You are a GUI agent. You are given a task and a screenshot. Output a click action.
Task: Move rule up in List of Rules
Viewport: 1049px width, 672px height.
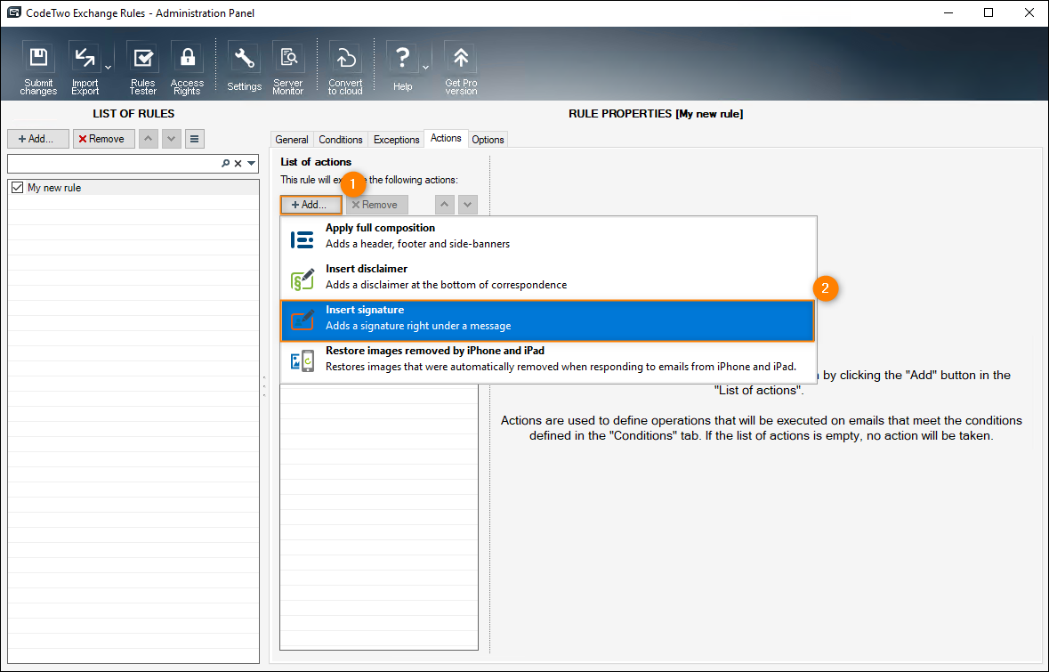149,139
